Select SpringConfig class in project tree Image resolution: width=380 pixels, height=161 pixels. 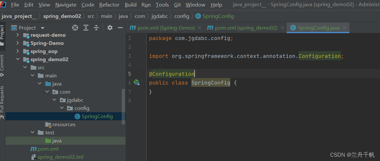pyautogui.click(x=65, y=116)
